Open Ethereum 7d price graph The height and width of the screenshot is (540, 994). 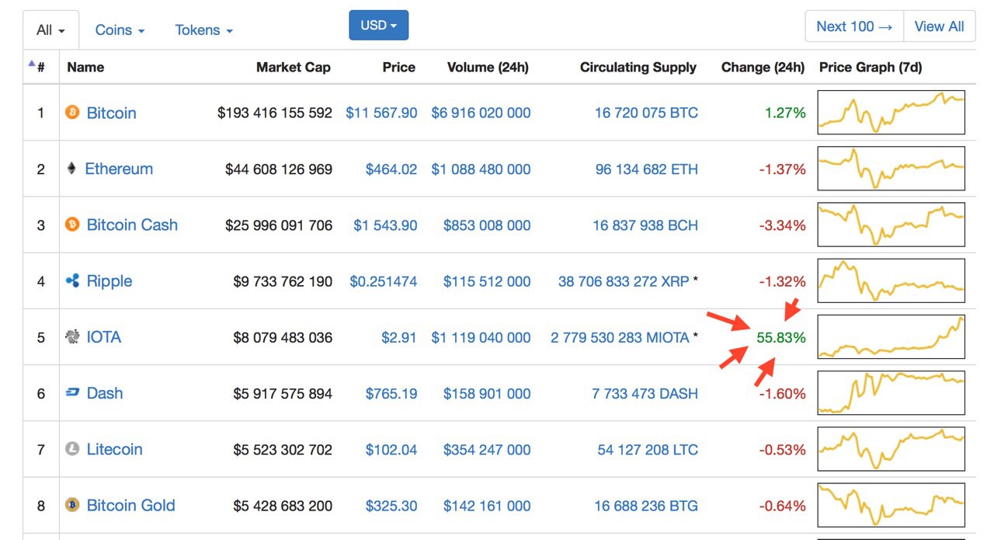891,169
